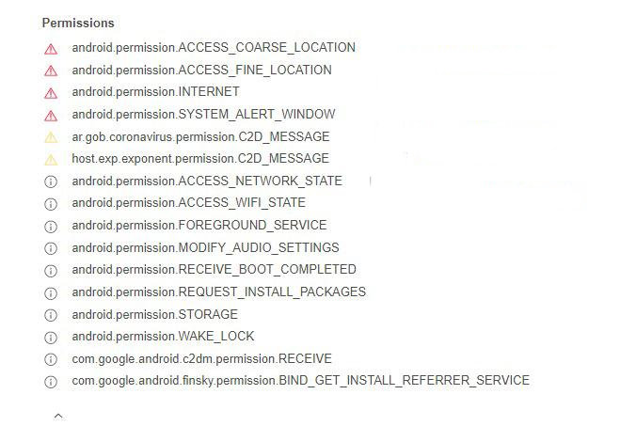636x426 pixels.
Task: Select com.google.android.c2dm.permission.RECEIVE text
Action: point(201,358)
